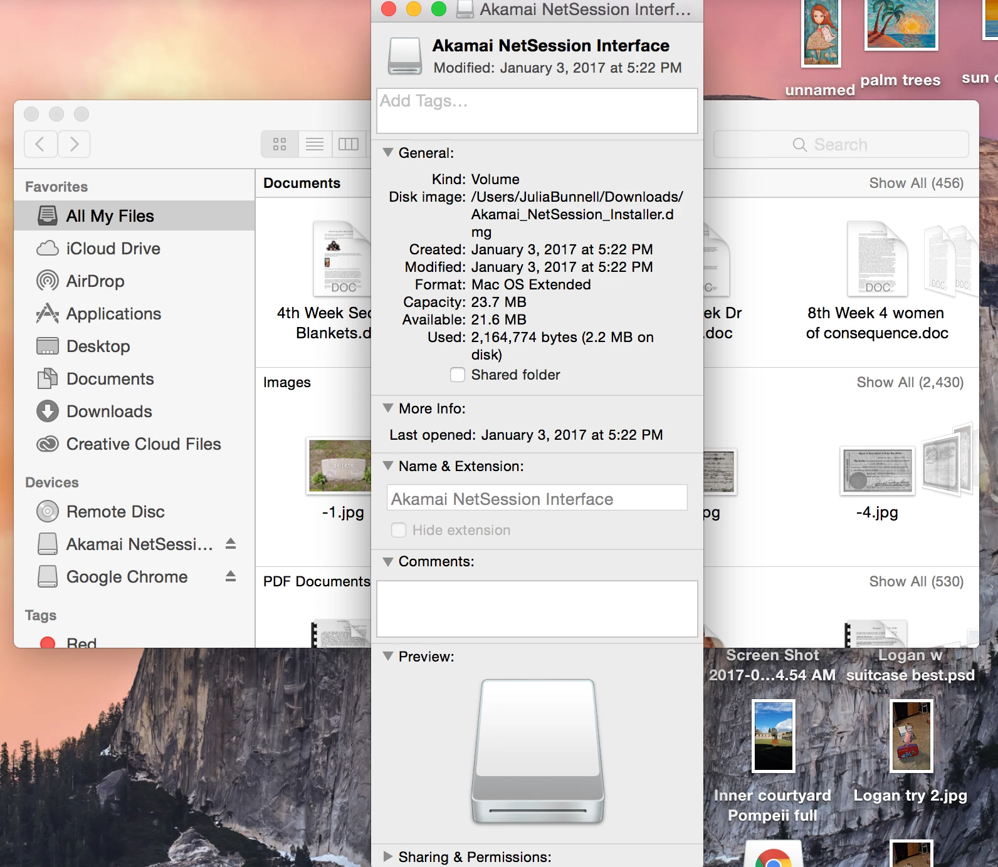The image size is (998, 867).
Task: Expand the Sharing & Permissions section
Action: (388, 856)
